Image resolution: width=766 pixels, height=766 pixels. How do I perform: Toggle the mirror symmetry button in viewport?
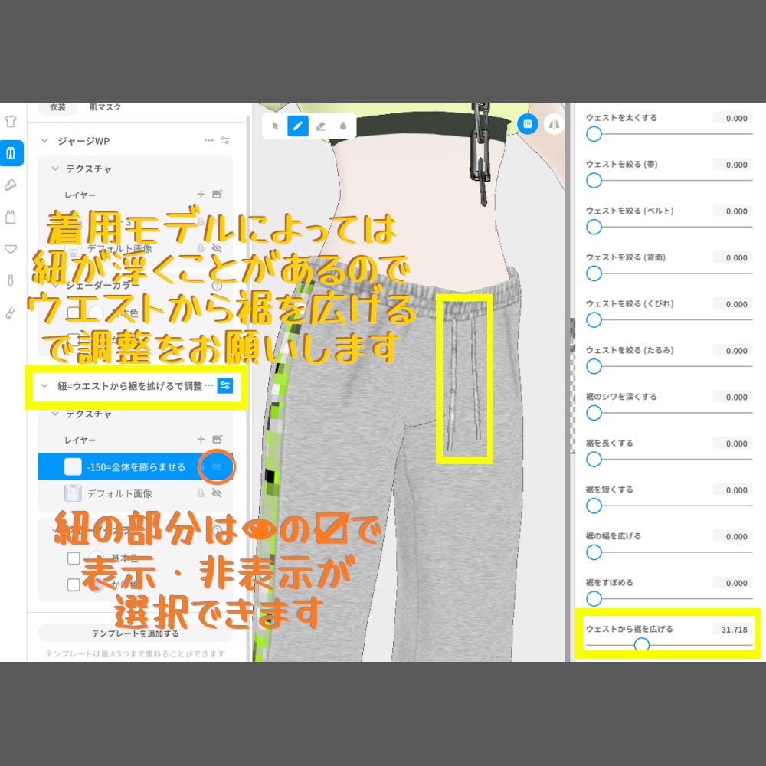pos(554,125)
